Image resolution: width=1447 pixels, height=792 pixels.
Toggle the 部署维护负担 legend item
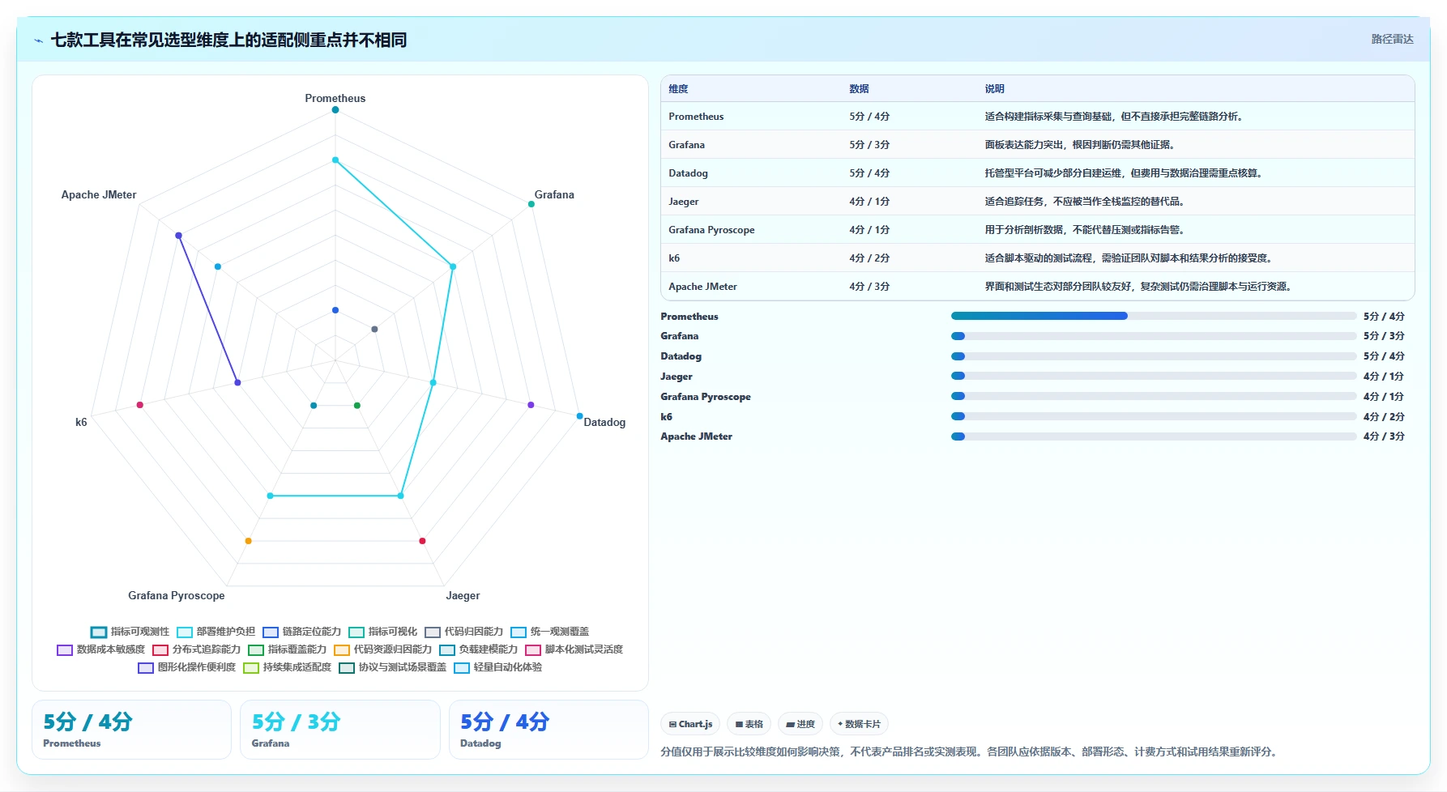coord(216,632)
